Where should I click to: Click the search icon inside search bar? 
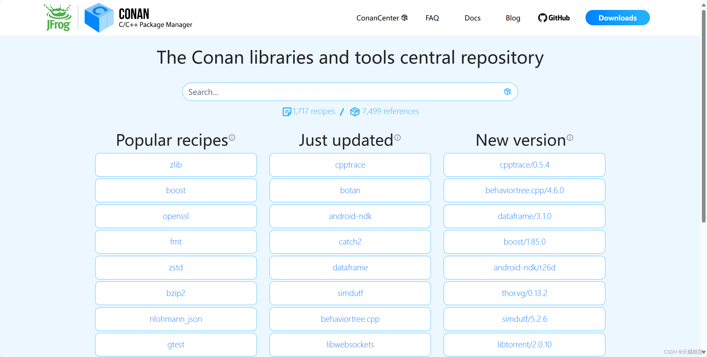(507, 92)
